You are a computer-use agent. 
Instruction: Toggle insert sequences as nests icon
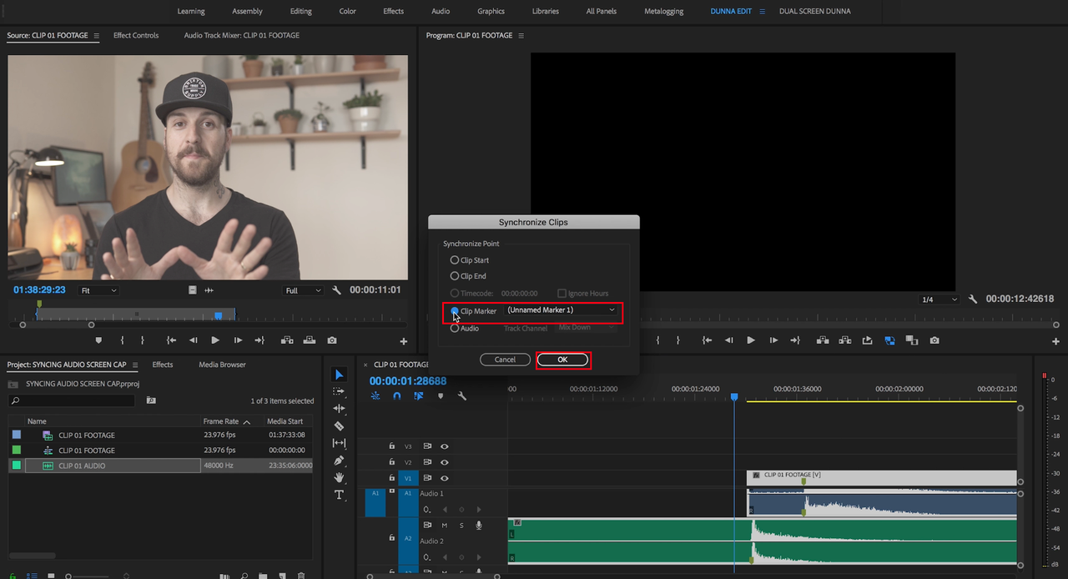click(x=375, y=396)
